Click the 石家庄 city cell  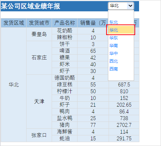[x=39, y=58]
